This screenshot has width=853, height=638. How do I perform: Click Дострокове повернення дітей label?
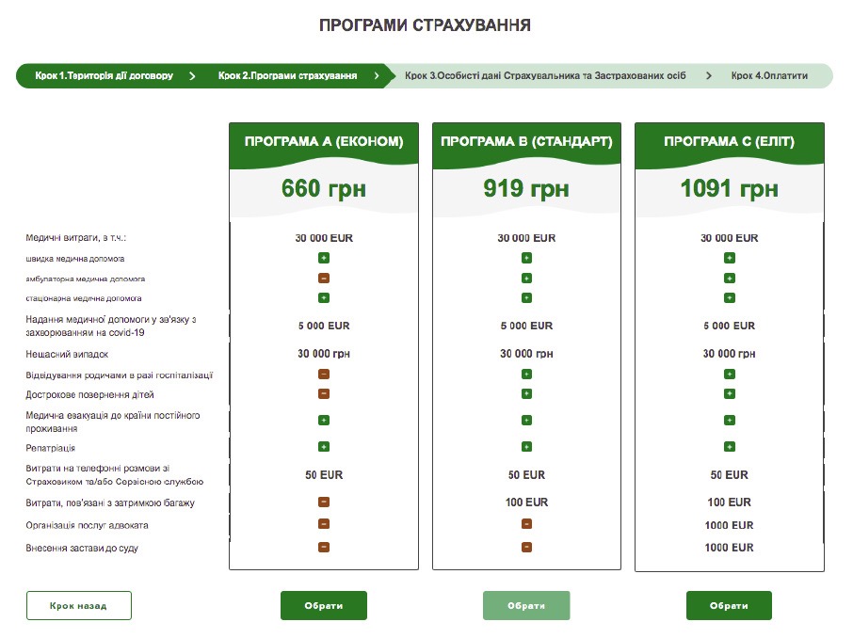click(x=89, y=395)
